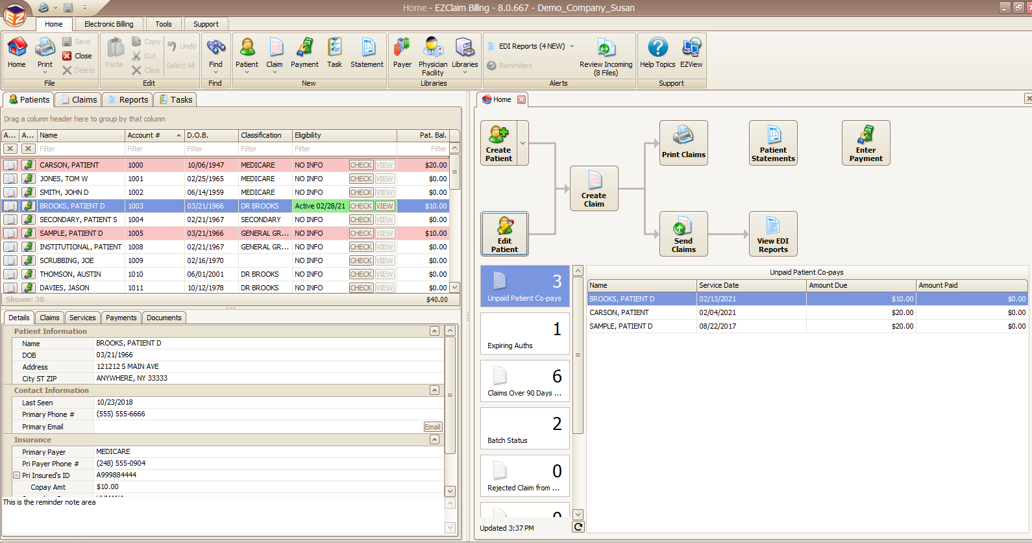This screenshot has width=1032, height=543.
Task: Open Patient Statements from the home panel
Action: click(773, 143)
